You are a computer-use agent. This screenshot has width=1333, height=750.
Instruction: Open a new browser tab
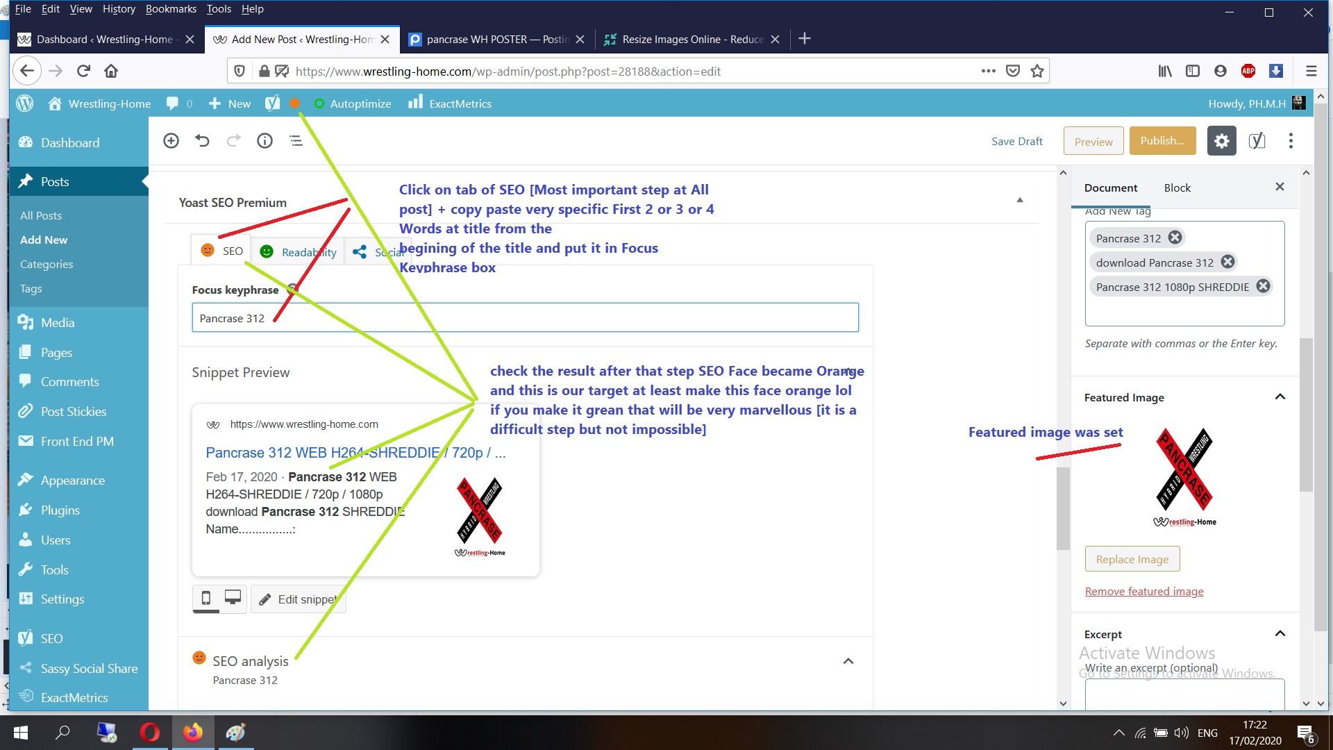(x=805, y=39)
